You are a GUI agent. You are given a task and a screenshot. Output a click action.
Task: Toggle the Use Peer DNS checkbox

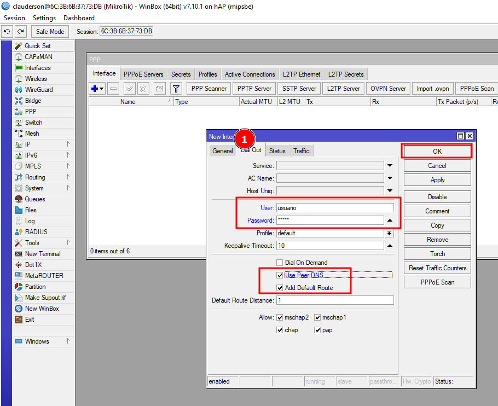point(280,275)
